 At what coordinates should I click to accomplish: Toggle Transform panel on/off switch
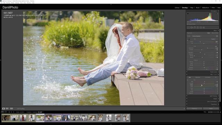click(187, 104)
